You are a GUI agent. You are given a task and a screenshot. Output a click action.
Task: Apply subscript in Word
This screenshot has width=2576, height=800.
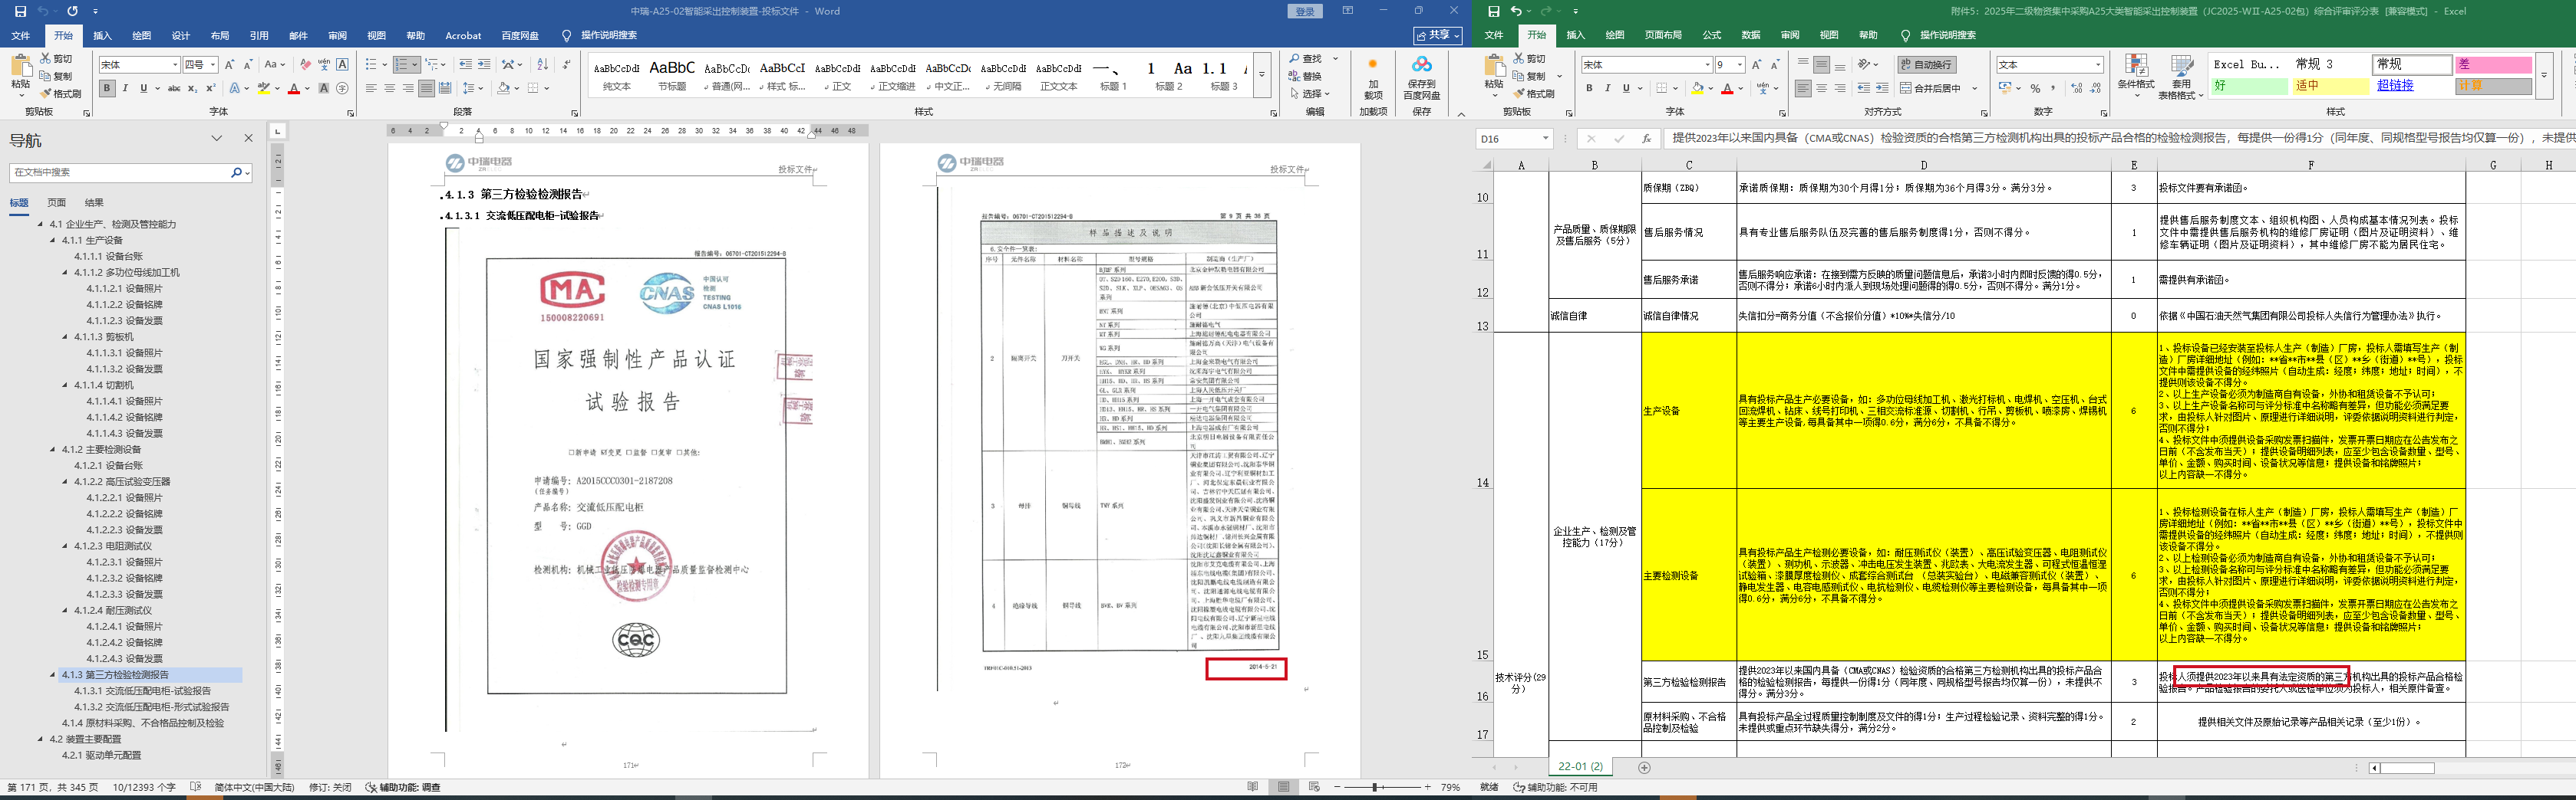pos(192,89)
